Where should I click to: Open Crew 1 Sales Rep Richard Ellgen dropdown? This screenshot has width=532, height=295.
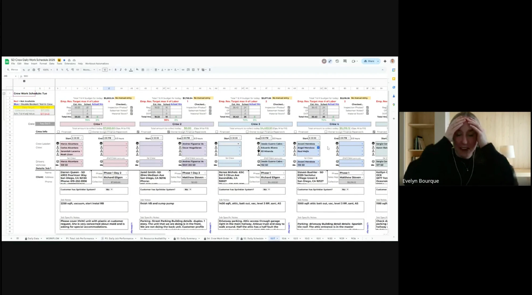(x=126, y=177)
